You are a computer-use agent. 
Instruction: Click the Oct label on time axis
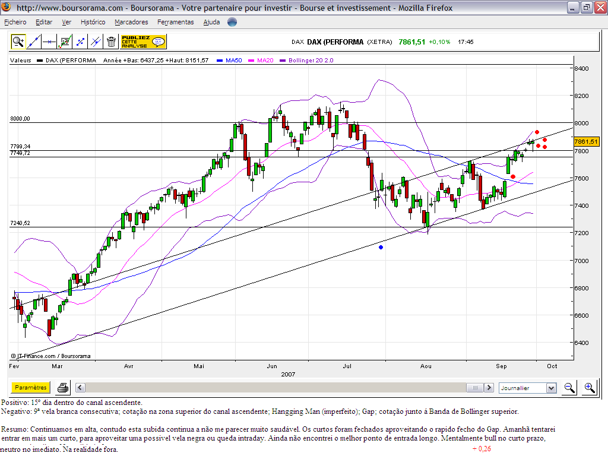click(552, 366)
